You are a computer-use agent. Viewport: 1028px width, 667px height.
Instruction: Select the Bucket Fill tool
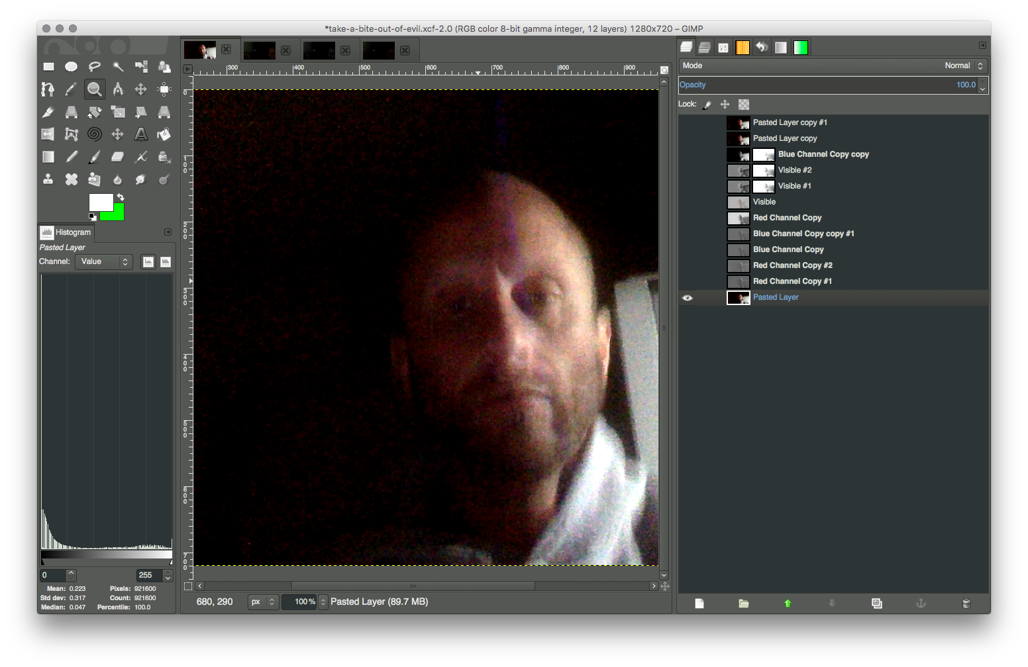click(164, 134)
